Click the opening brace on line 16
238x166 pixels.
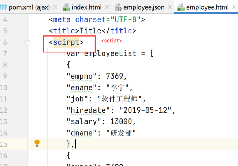pos(68,155)
